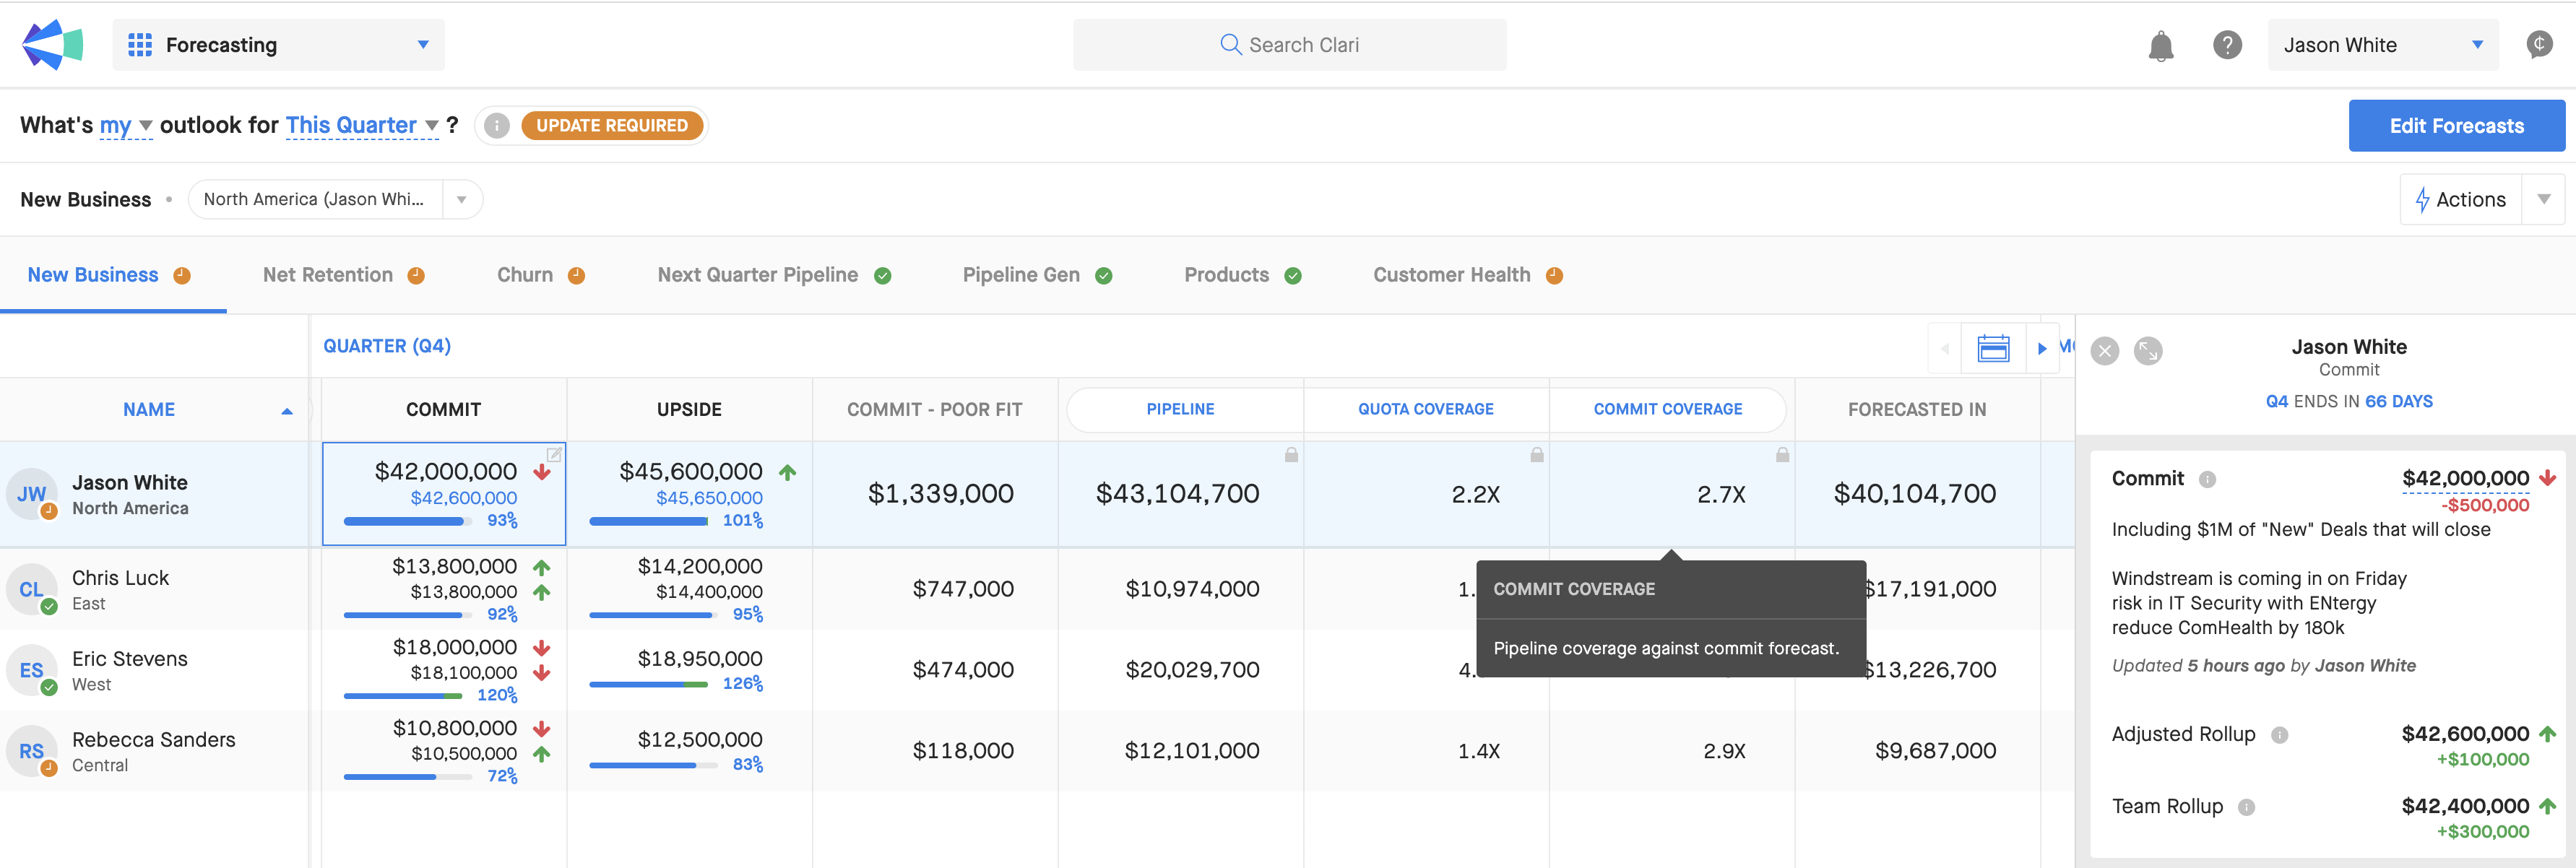Sort by Name column ascending arrow
This screenshot has height=868, width=2576.
pyautogui.click(x=287, y=411)
